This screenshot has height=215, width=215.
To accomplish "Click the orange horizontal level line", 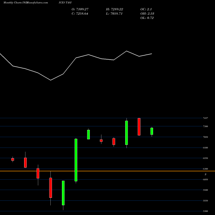I will click(x=107, y=171).
